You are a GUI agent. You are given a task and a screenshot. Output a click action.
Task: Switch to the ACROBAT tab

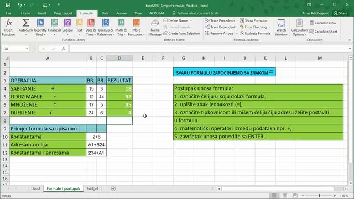coord(157,13)
